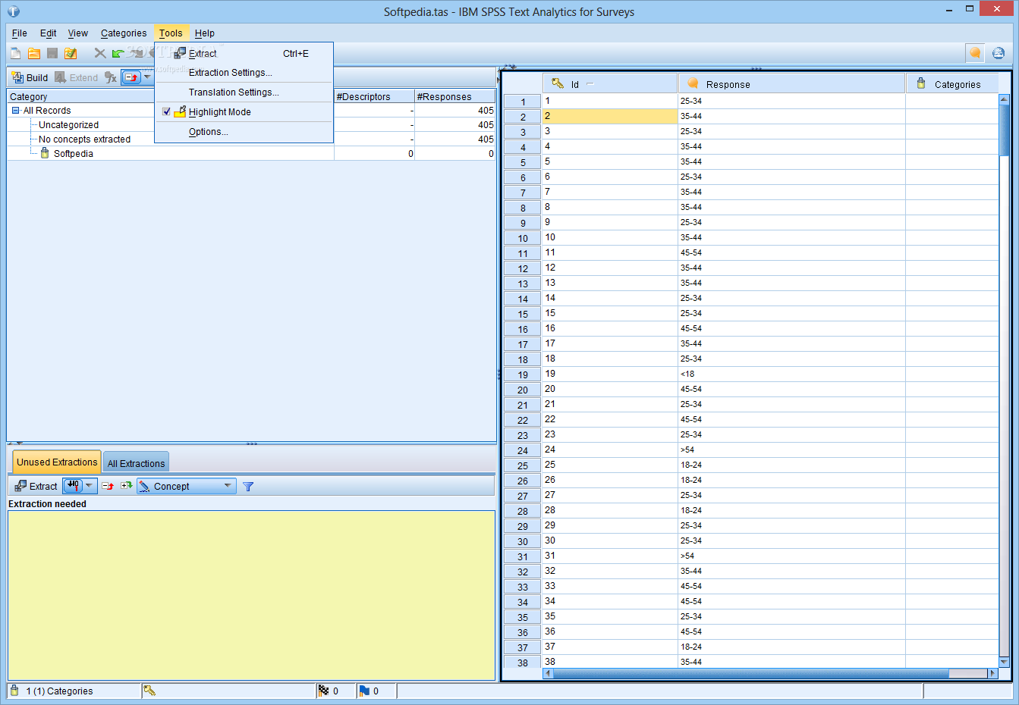Click the green expand-all icon in extraction pane

click(126, 486)
